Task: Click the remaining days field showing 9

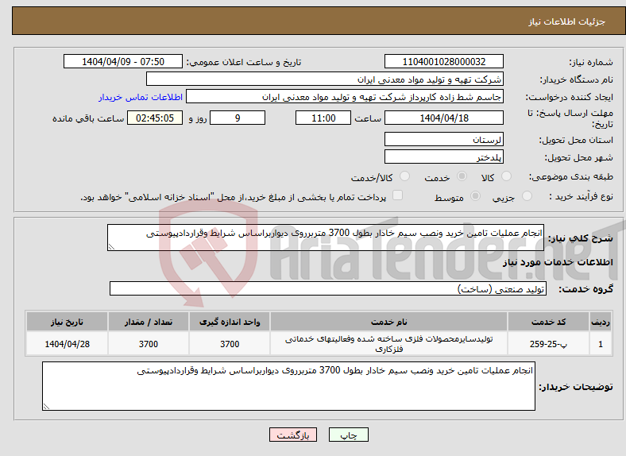Action: pos(238,118)
